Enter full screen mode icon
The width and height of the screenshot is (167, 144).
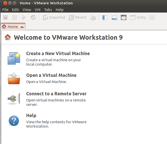[x=124, y=17]
